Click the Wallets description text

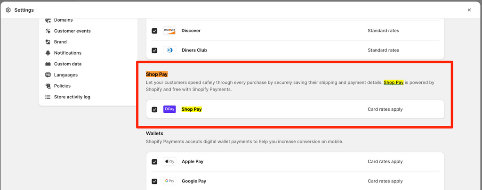pos(244,142)
